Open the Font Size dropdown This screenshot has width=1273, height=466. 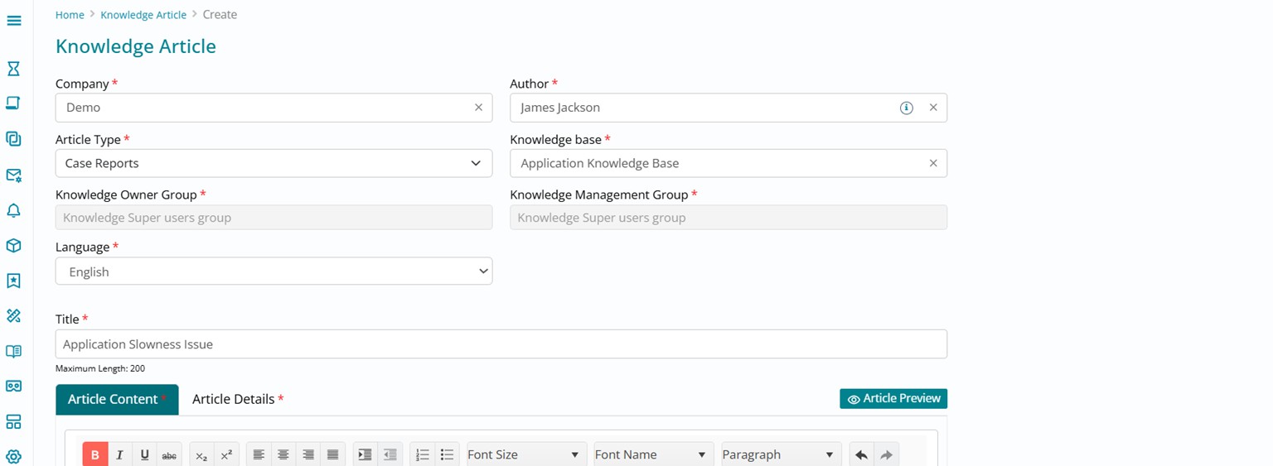pos(526,454)
